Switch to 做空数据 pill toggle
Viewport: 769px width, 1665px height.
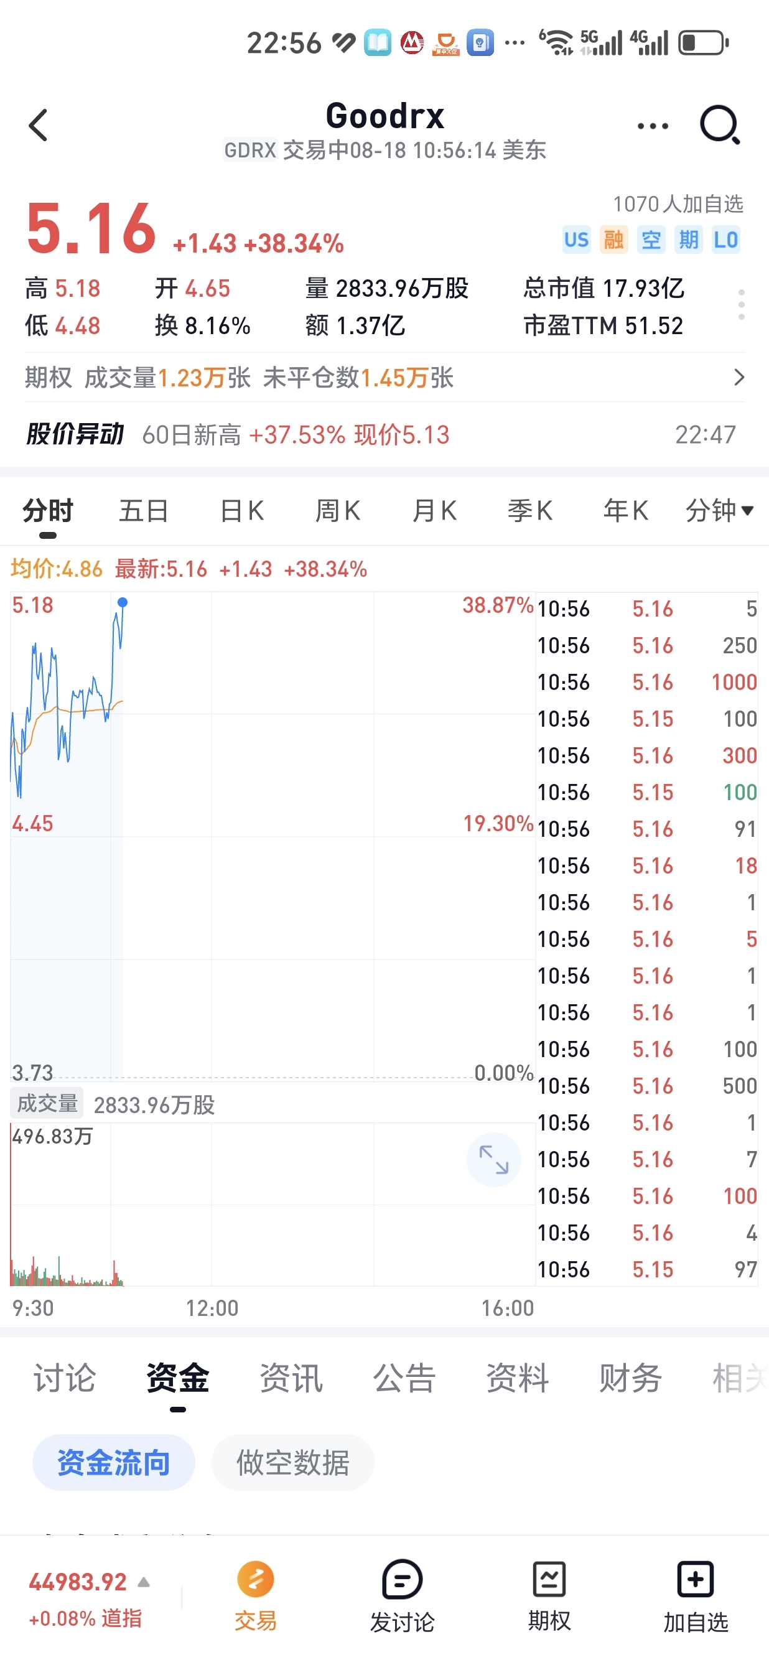coord(293,1462)
